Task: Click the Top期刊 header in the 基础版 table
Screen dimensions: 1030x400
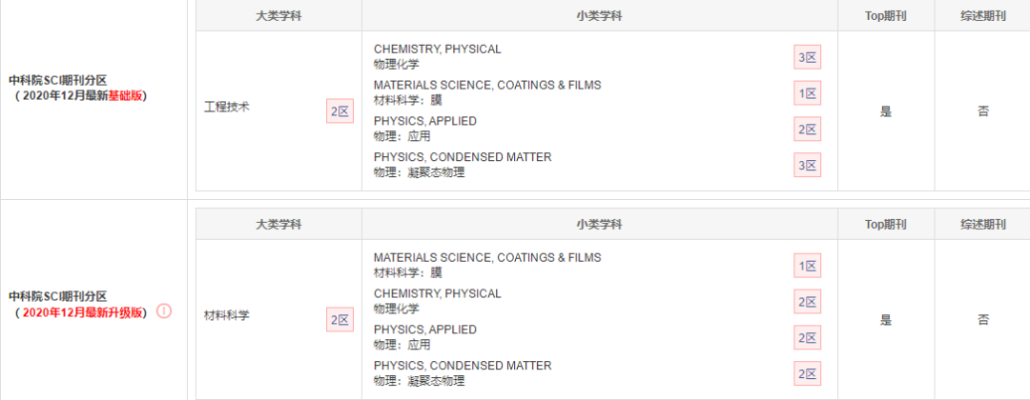Action: click(x=885, y=16)
